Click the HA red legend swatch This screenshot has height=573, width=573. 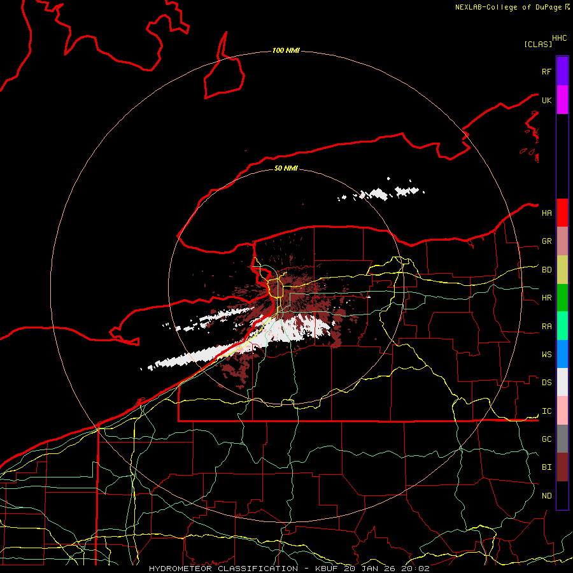tap(562, 213)
